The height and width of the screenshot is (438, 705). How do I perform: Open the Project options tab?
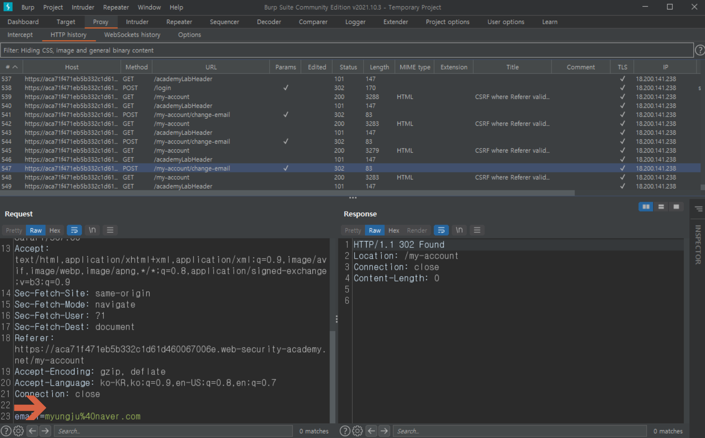448,22
